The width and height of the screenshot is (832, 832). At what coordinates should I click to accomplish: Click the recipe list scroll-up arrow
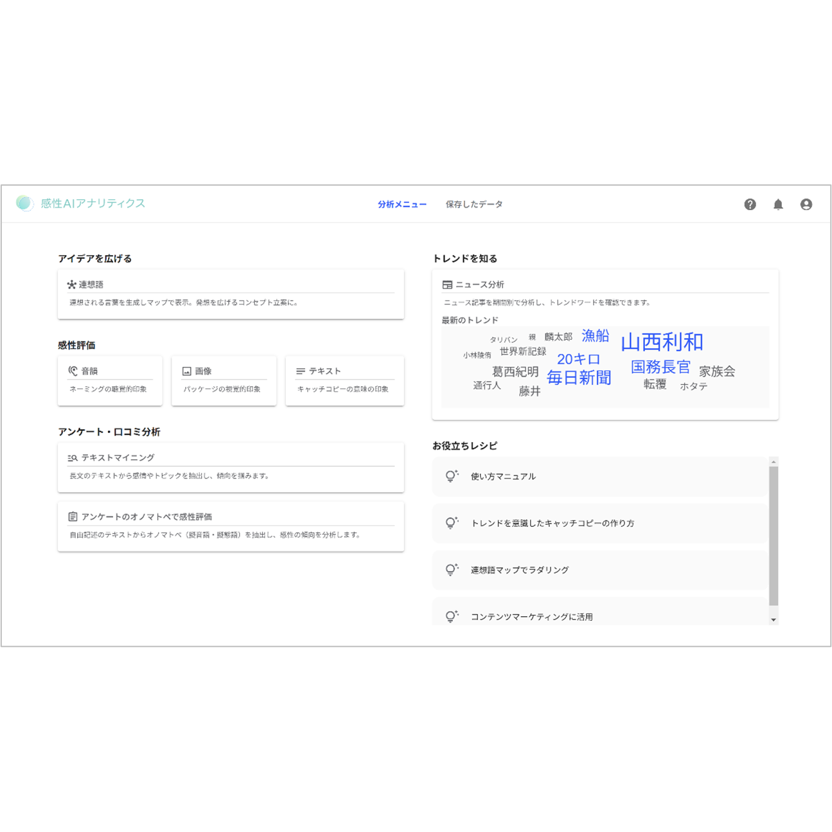click(774, 462)
